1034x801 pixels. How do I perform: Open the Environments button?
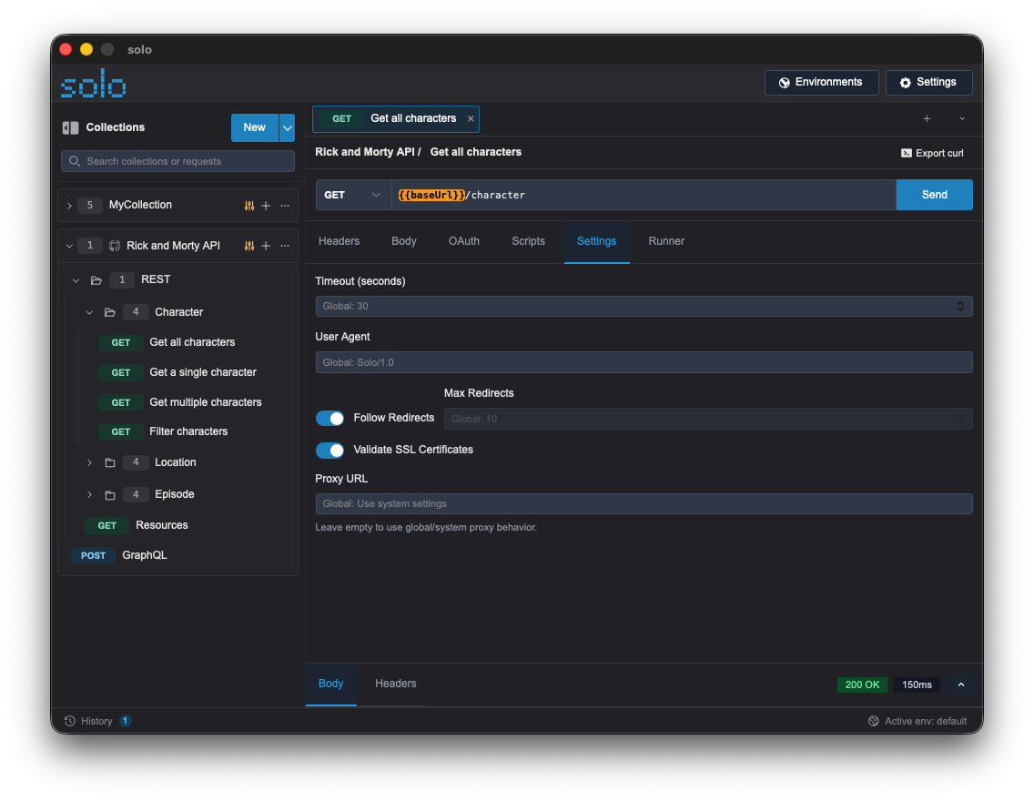[822, 83]
